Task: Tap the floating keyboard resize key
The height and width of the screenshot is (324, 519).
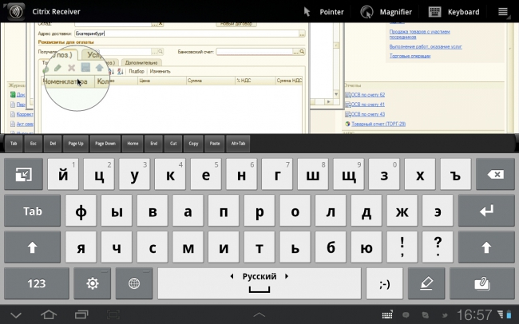Action: (23, 174)
